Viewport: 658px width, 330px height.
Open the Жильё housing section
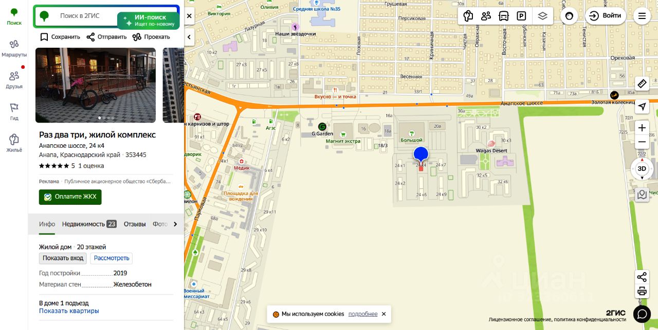[x=14, y=144]
